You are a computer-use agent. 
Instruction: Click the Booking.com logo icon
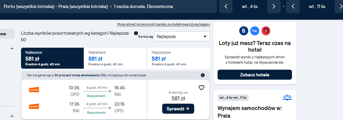coord(244,31)
